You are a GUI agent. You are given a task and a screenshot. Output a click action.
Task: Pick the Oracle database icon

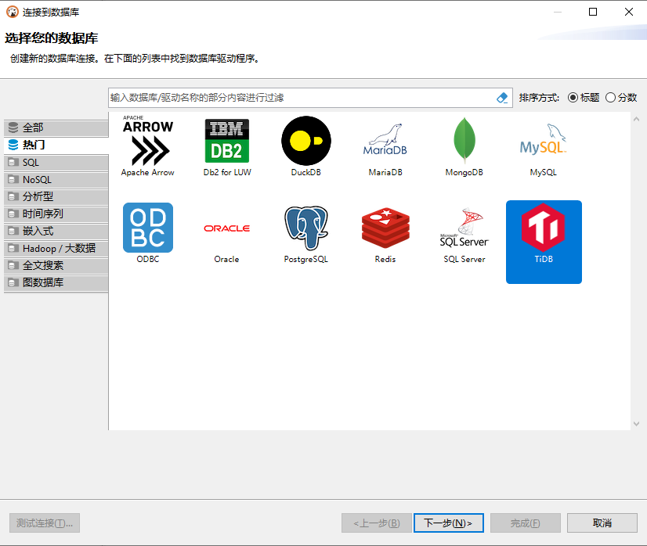click(226, 228)
